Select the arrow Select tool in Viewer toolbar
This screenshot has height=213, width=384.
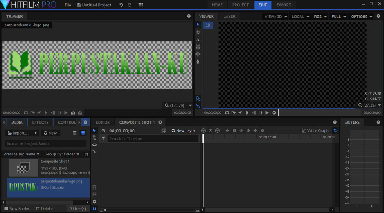coord(198,25)
